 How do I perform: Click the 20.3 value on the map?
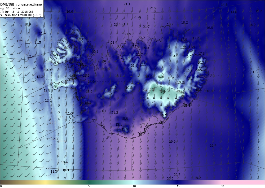click(108, 56)
